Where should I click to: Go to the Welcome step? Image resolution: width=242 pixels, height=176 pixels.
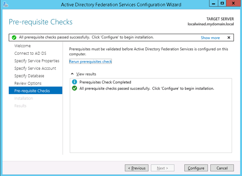click(x=22, y=46)
